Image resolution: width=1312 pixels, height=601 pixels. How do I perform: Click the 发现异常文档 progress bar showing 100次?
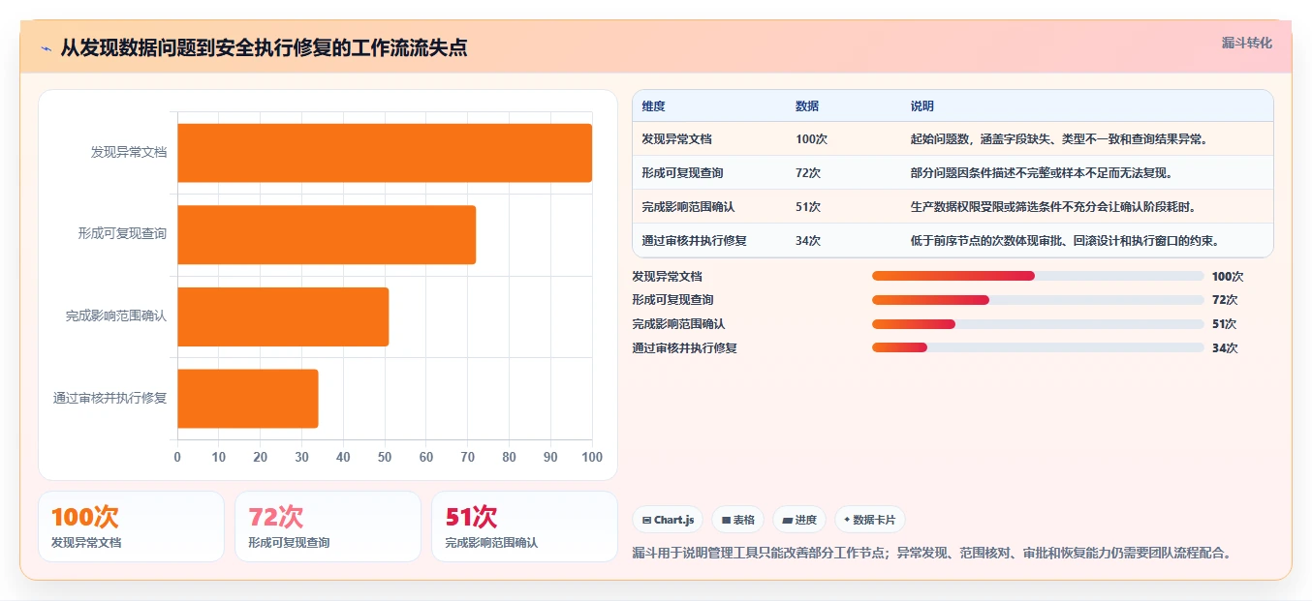[x=1038, y=276]
